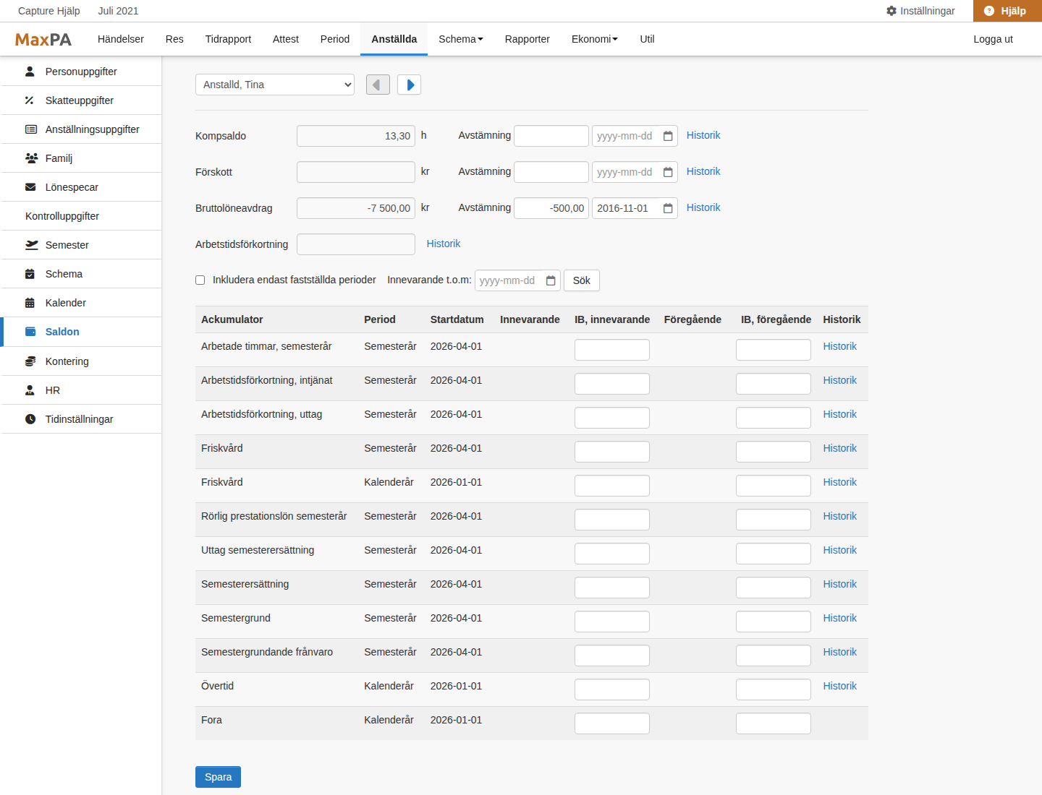The image size is (1042, 795).
Task: Open calendar picker for Innevarande t.o.m date
Action: click(551, 280)
